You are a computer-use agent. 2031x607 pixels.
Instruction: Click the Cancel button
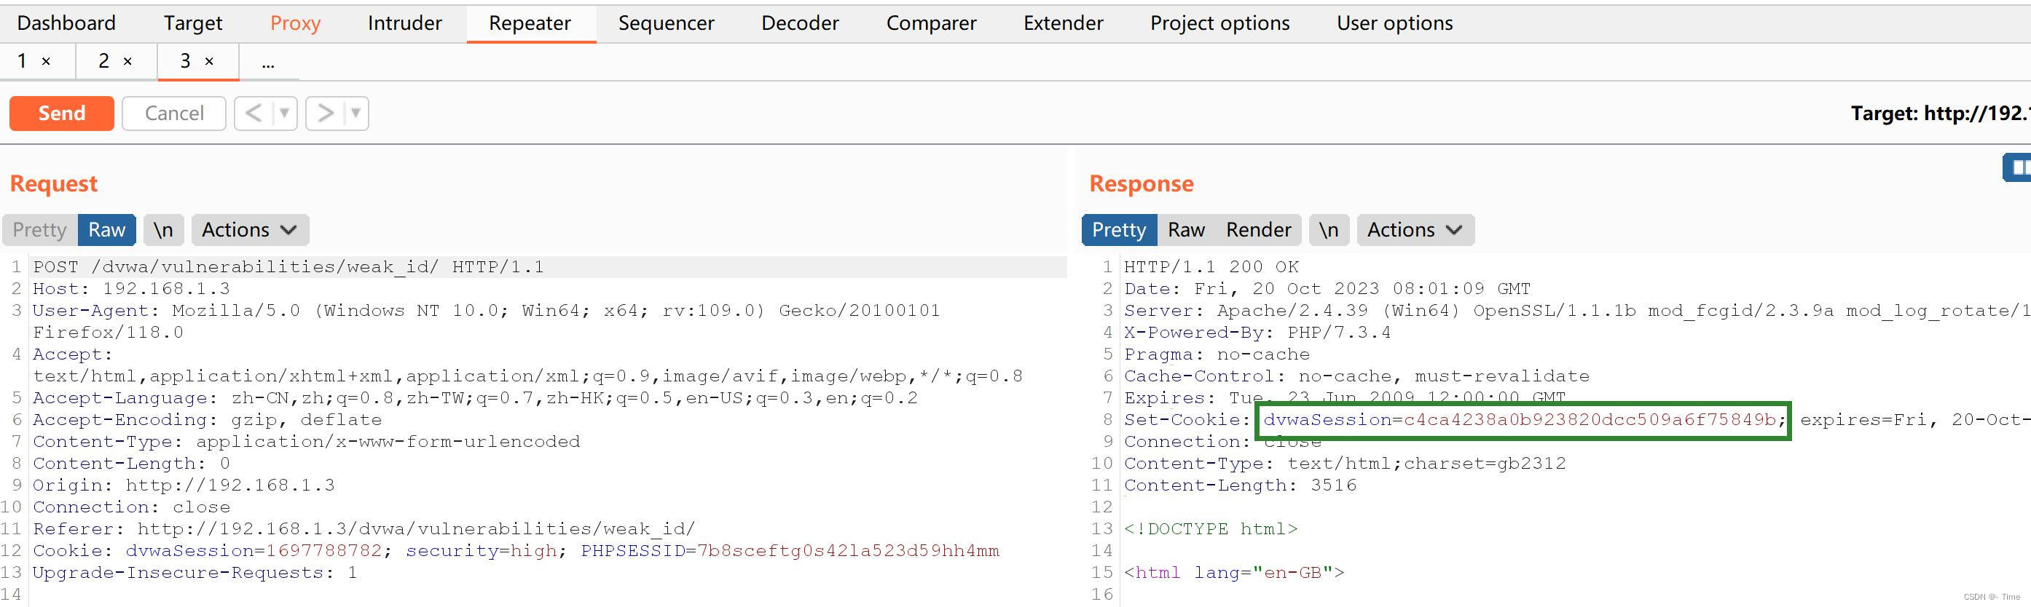[x=174, y=114]
